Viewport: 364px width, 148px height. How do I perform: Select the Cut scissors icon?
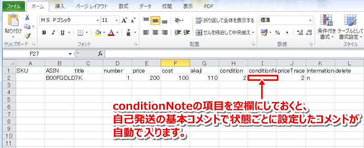(x=27, y=18)
